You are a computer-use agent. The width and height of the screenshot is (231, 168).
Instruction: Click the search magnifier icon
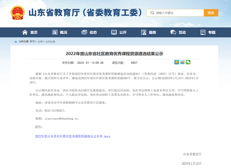click(x=152, y=13)
